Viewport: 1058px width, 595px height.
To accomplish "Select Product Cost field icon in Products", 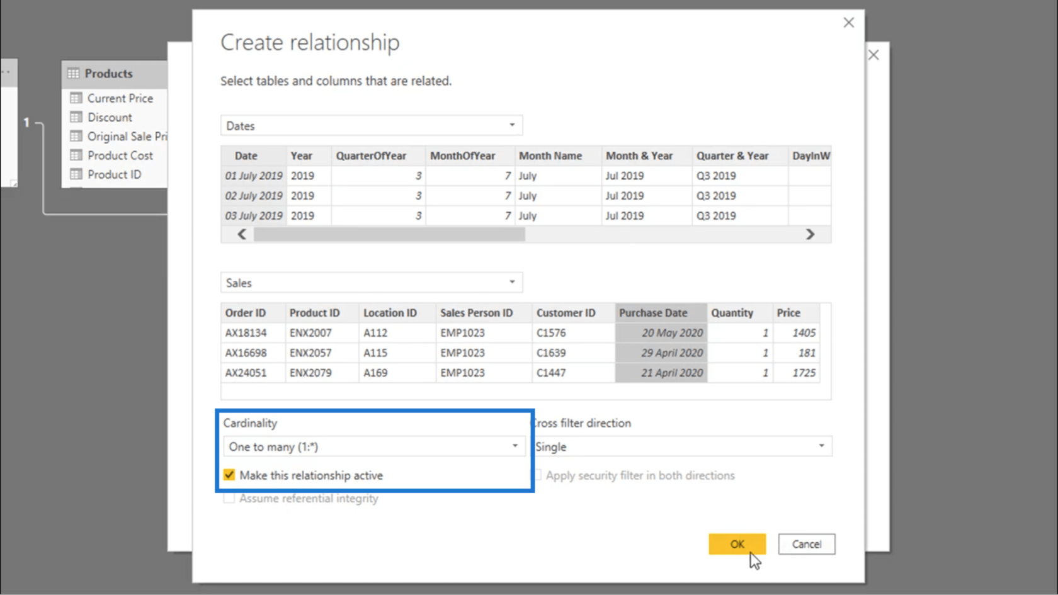I will point(76,156).
